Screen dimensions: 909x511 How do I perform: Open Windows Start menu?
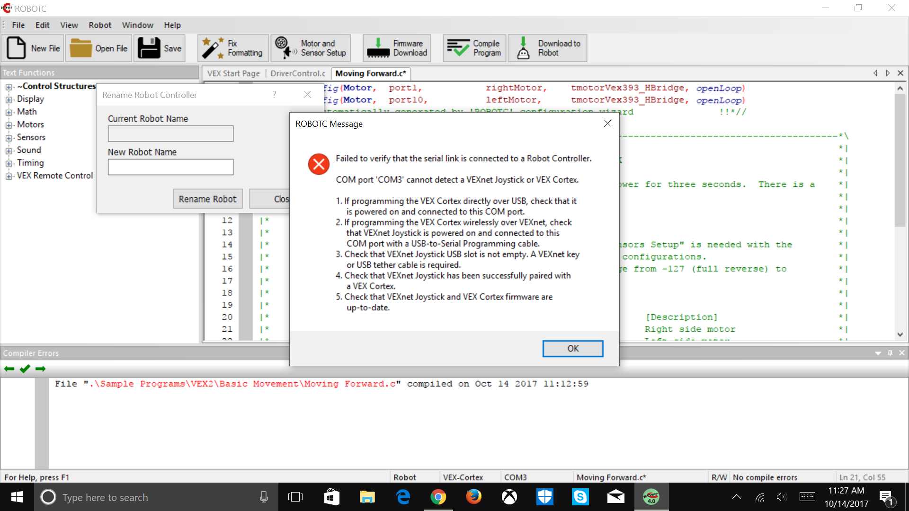coord(17,497)
